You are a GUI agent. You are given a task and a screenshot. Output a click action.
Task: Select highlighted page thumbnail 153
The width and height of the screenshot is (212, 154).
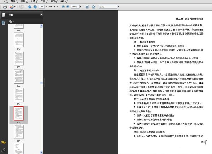point(19,113)
